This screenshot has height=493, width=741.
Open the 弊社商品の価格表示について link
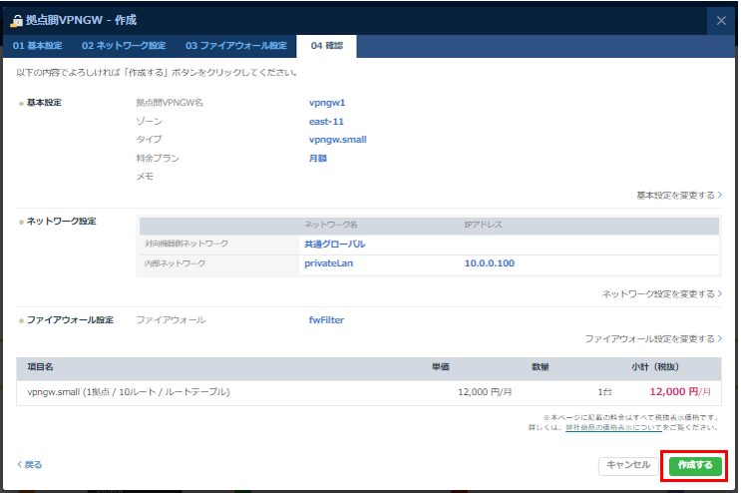(613, 427)
